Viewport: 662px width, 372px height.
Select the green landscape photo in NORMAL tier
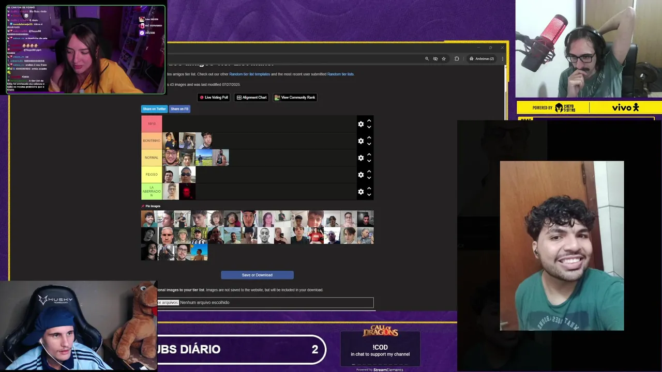(204, 158)
